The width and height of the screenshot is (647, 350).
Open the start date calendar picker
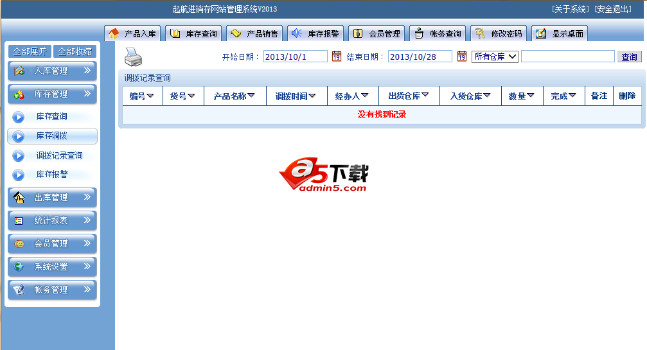[337, 56]
